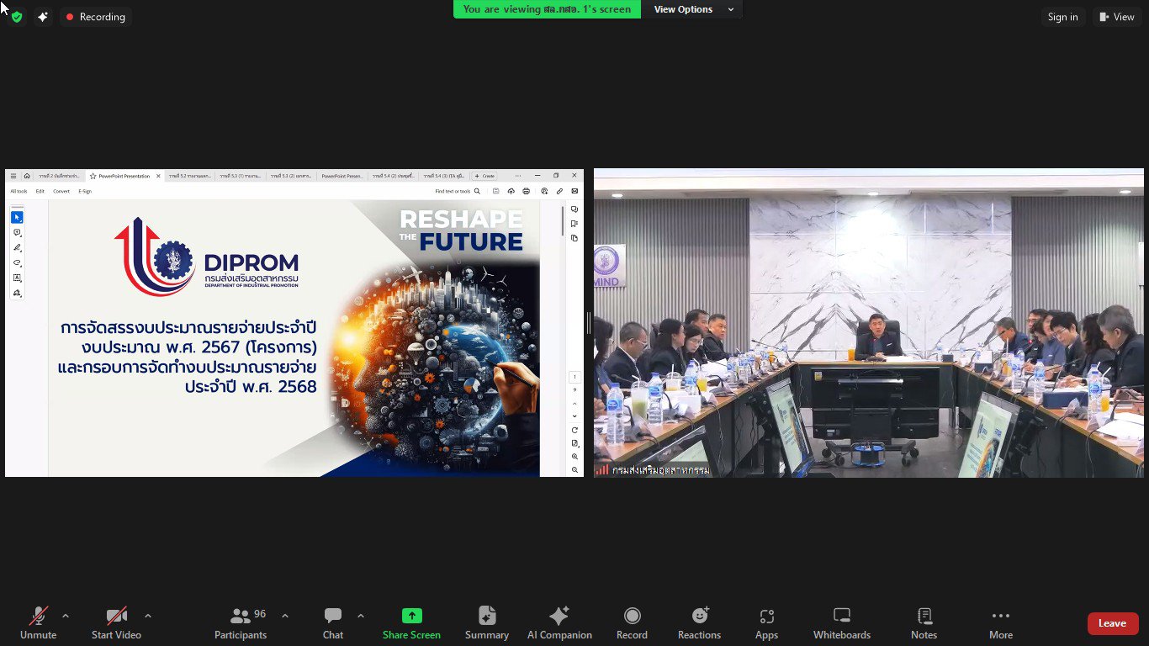Click the Acrobat print icon
This screenshot has width=1149, height=646.
point(526,191)
